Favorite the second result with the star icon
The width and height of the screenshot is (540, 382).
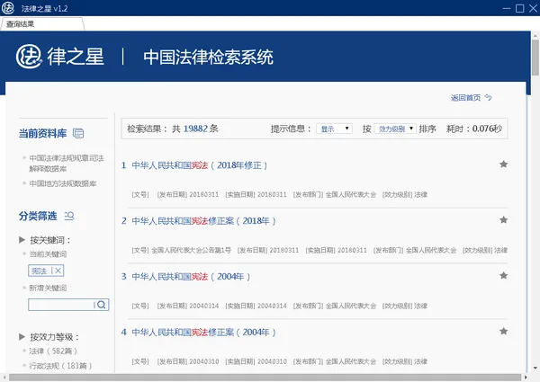coord(503,220)
